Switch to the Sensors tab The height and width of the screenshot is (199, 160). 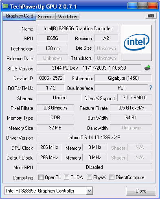46,17
